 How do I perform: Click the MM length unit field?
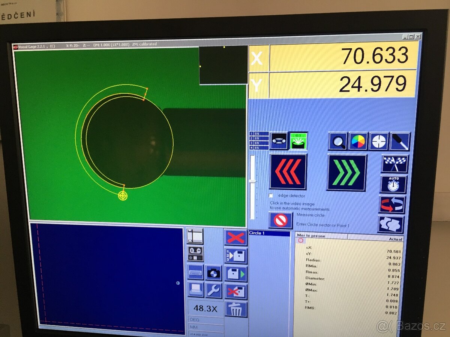click(205, 327)
